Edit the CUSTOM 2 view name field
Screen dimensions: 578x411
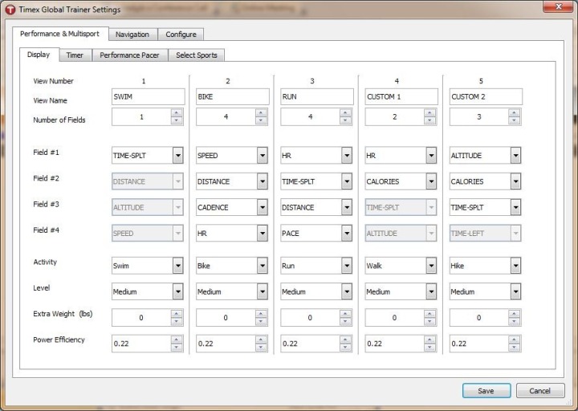[486, 96]
